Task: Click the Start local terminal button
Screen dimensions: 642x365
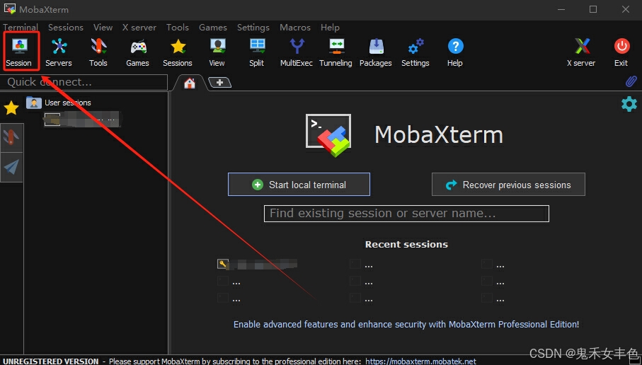Action: click(x=299, y=184)
